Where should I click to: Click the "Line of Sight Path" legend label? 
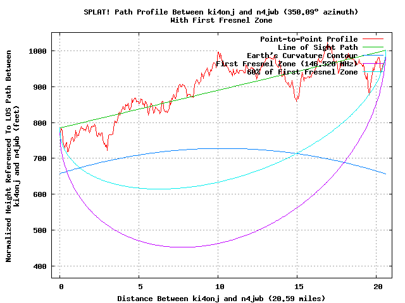[x=318, y=47]
